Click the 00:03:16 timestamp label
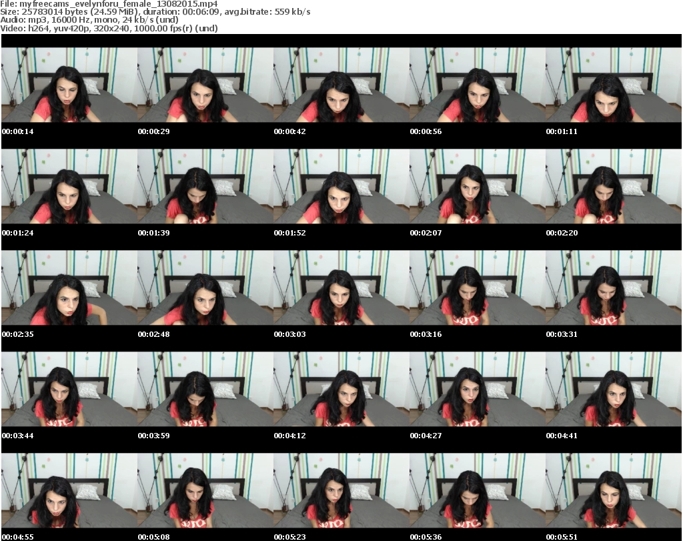 [x=426, y=334]
